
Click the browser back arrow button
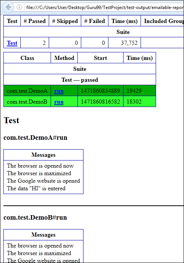click(8, 7)
